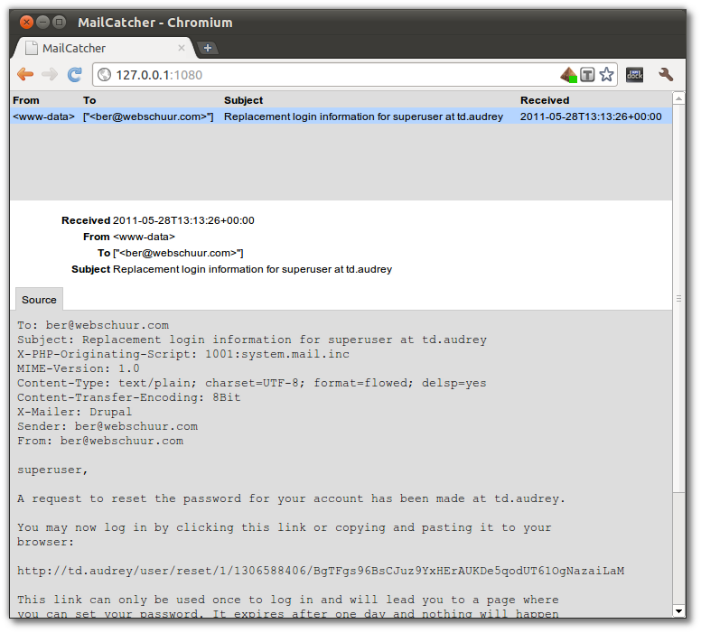
Task: Bookmark this page with the star icon
Action: pos(606,74)
